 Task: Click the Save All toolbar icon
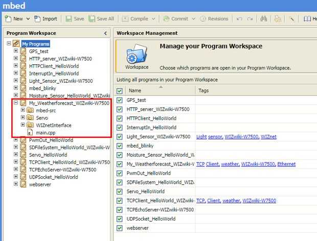(92, 19)
